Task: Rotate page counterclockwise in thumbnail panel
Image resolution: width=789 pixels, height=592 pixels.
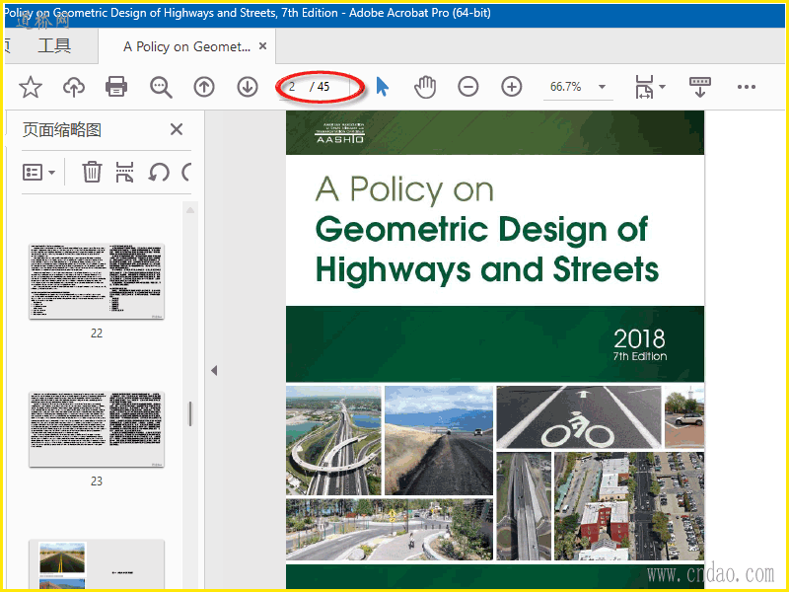Action: pyautogui.click(x=158, y=173)
